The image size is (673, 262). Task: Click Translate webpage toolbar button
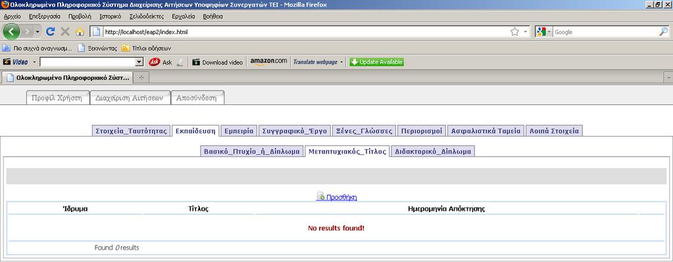(315, 62)
